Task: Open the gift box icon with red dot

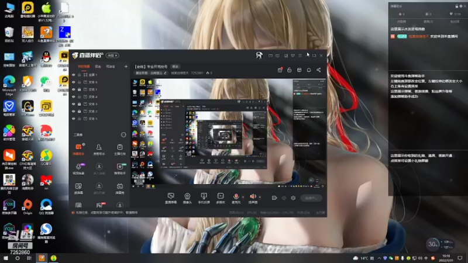Action: pyautogui.click(x=280, y=70)
